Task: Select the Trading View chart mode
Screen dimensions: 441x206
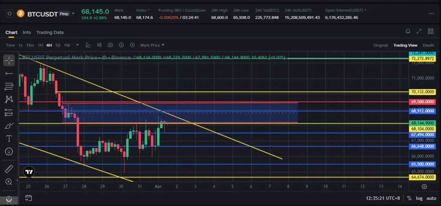Action: point(405,45)
